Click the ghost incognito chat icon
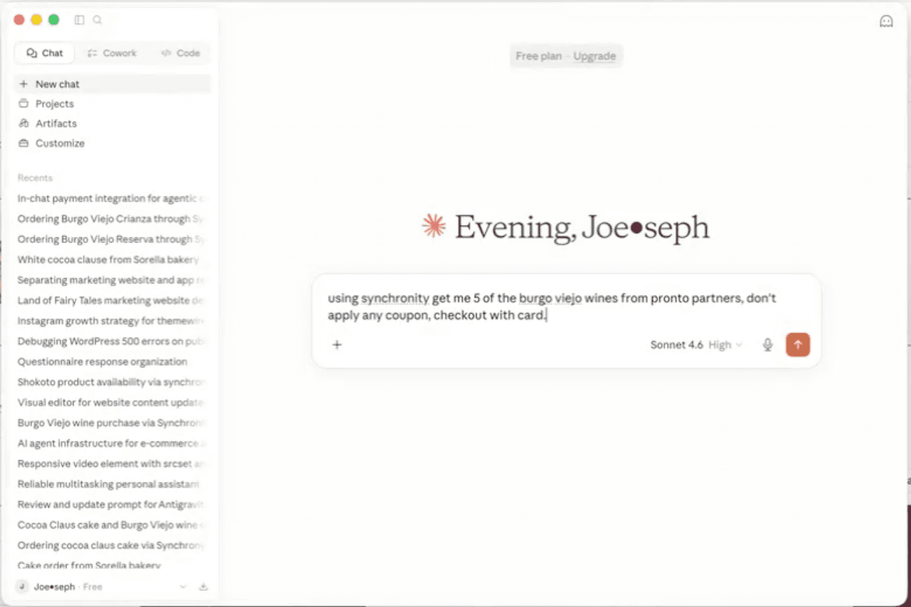Viewport: 911px width, 607px height. pyautogui.click(x=886, y=22)
